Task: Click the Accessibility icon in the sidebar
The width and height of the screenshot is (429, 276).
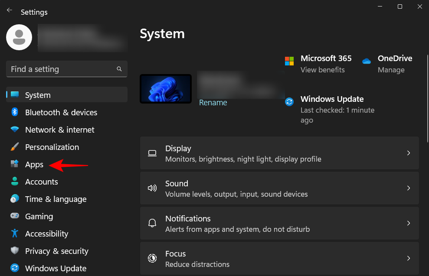Action: [x=15, y=234]
